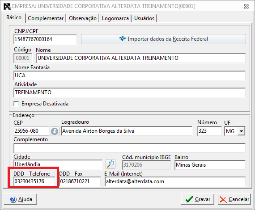Image resolution: width=255 pixels, height=210 pixels.
Task: Open city search magnifier icon
Action: [x=110, y=164]
